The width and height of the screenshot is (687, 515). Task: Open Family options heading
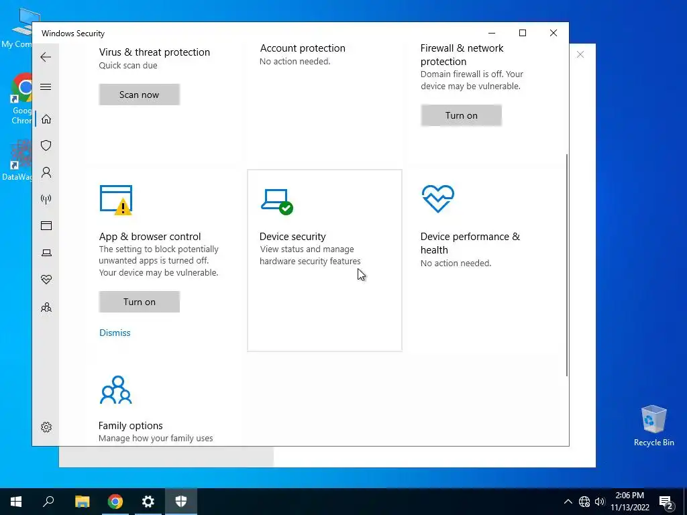(131, 426)
